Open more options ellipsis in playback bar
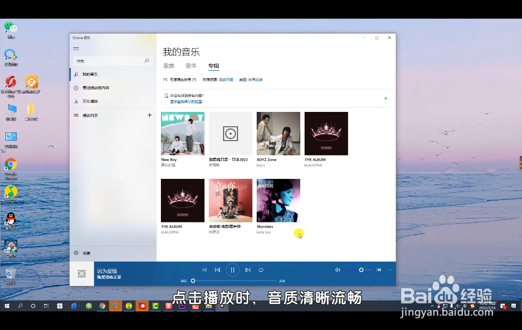The image size is (522, 330). click(389, 270)
